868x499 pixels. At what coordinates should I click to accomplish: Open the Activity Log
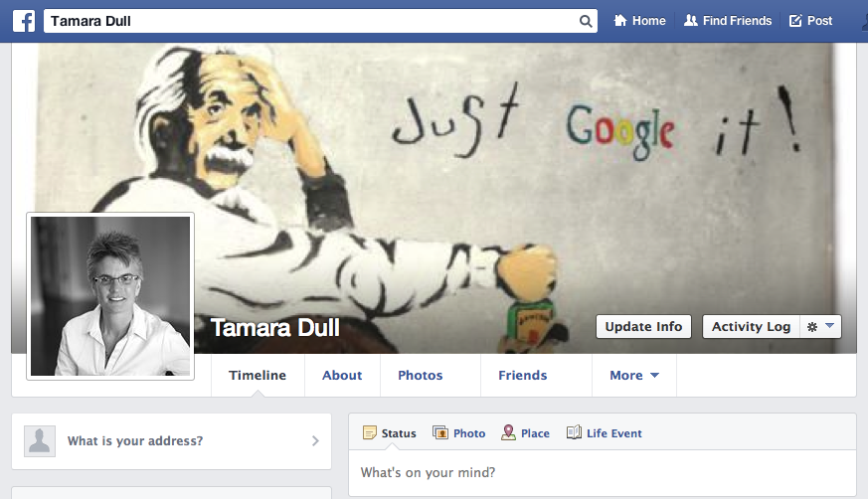[x=751, y=326]
